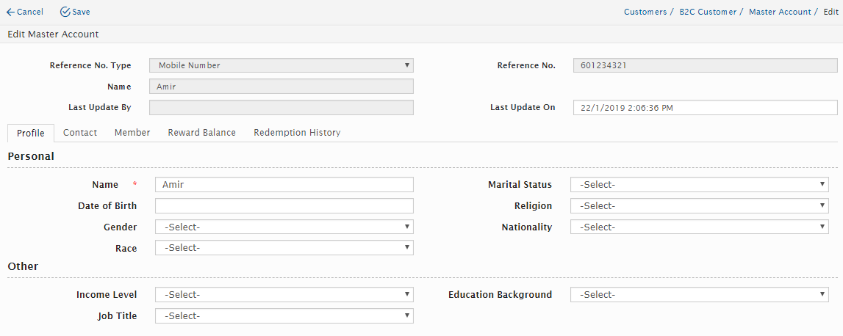Click the Date of Birth field
The height and width of the screenshot is (336, 843).
[284, 206]
